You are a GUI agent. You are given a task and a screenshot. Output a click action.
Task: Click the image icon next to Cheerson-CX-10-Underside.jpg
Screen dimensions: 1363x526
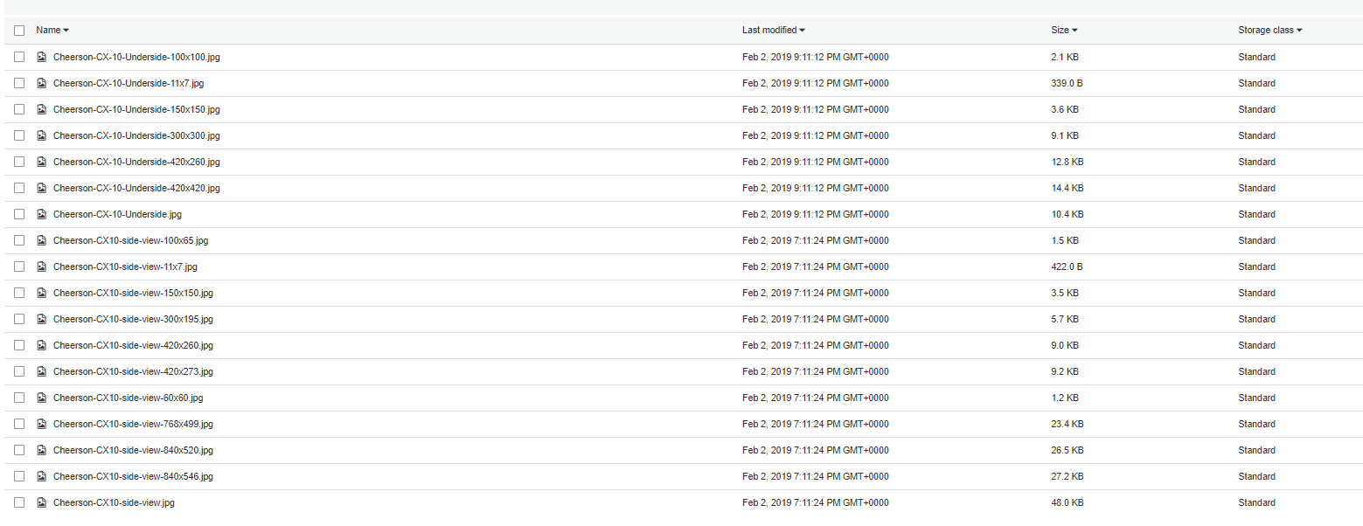click(x=41, y=213)
